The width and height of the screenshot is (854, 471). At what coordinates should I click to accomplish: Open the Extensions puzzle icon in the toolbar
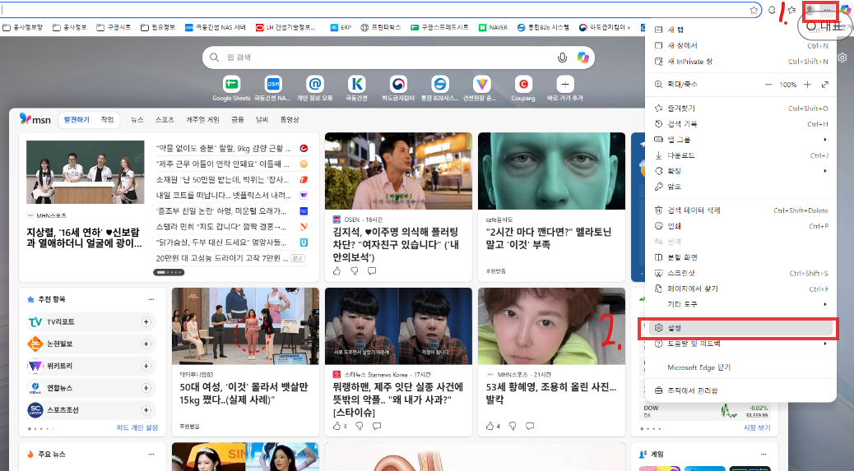[772, 10]
